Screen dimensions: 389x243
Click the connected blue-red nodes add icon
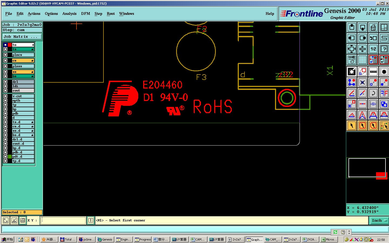pos(352,82)
